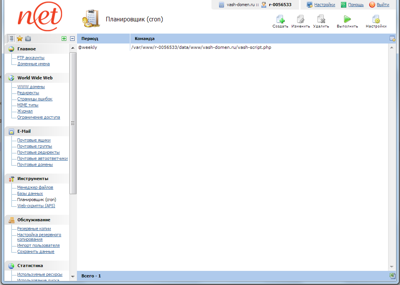Viewport: 400px width, 285px height.
Task: Run the job with the Выполнить icon
Action: click(347, 20)
